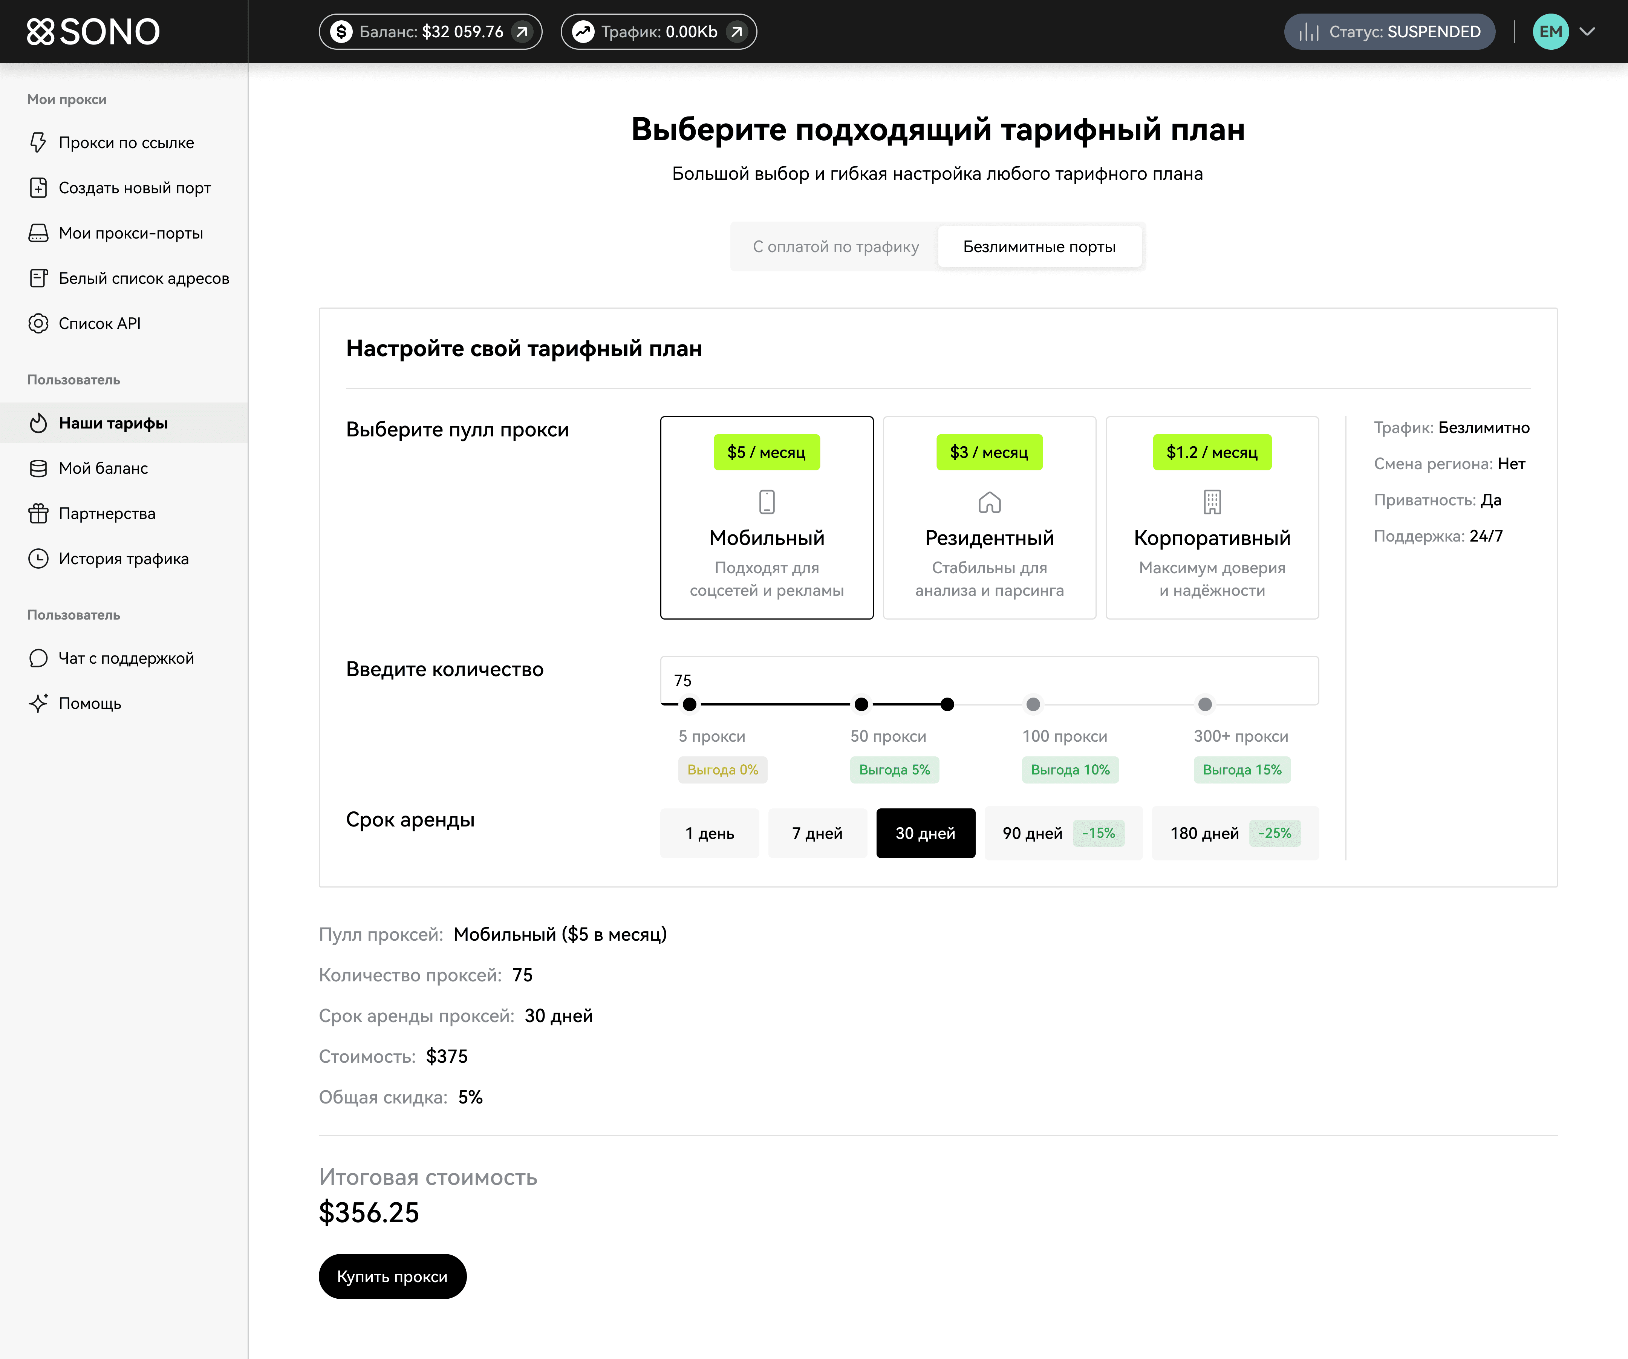The width and height of the screenshot is (1628, 1359).
Task: Click the gift icon next to Партнерства
Action: (x=38, y=513)
